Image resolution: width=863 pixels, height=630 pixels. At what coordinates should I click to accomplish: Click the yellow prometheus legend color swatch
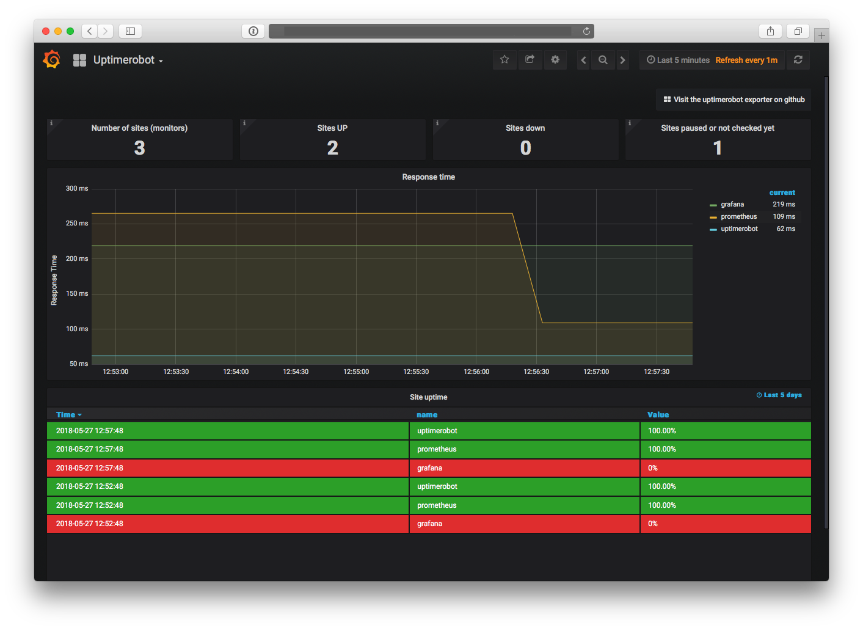point(713,217)
